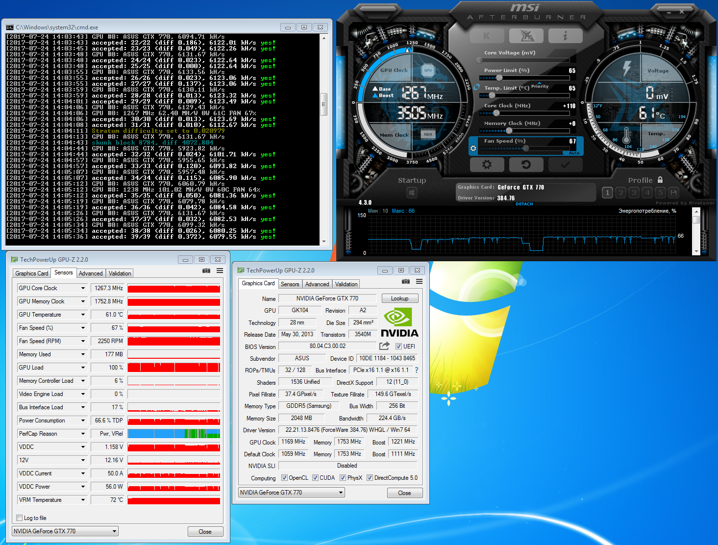Image resolution: width=718 pixels, height=545 pixels.
Task: Toggle the OpenCL checkbox
Action: 284,478
